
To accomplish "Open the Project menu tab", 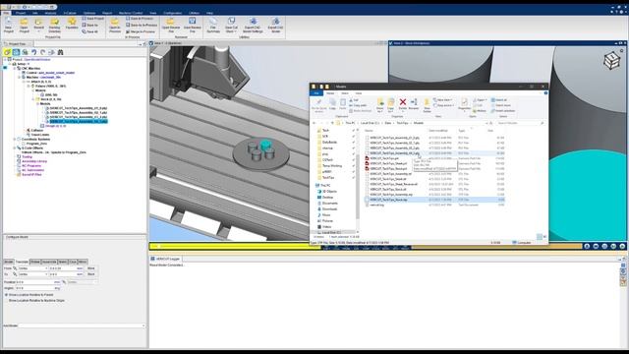I will click(x=21, y=13).
